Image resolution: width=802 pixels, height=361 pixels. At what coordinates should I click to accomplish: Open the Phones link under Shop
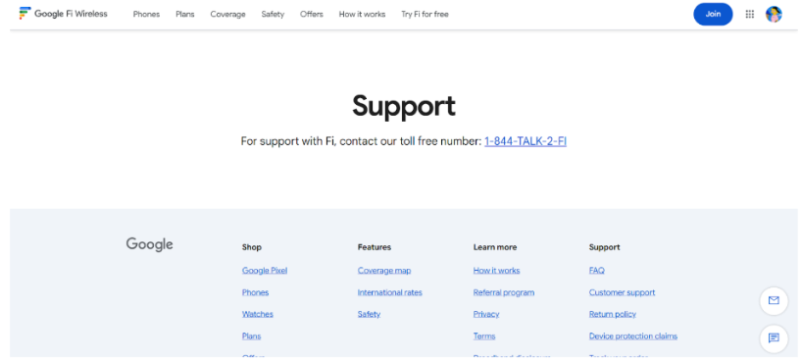[255, 292]
